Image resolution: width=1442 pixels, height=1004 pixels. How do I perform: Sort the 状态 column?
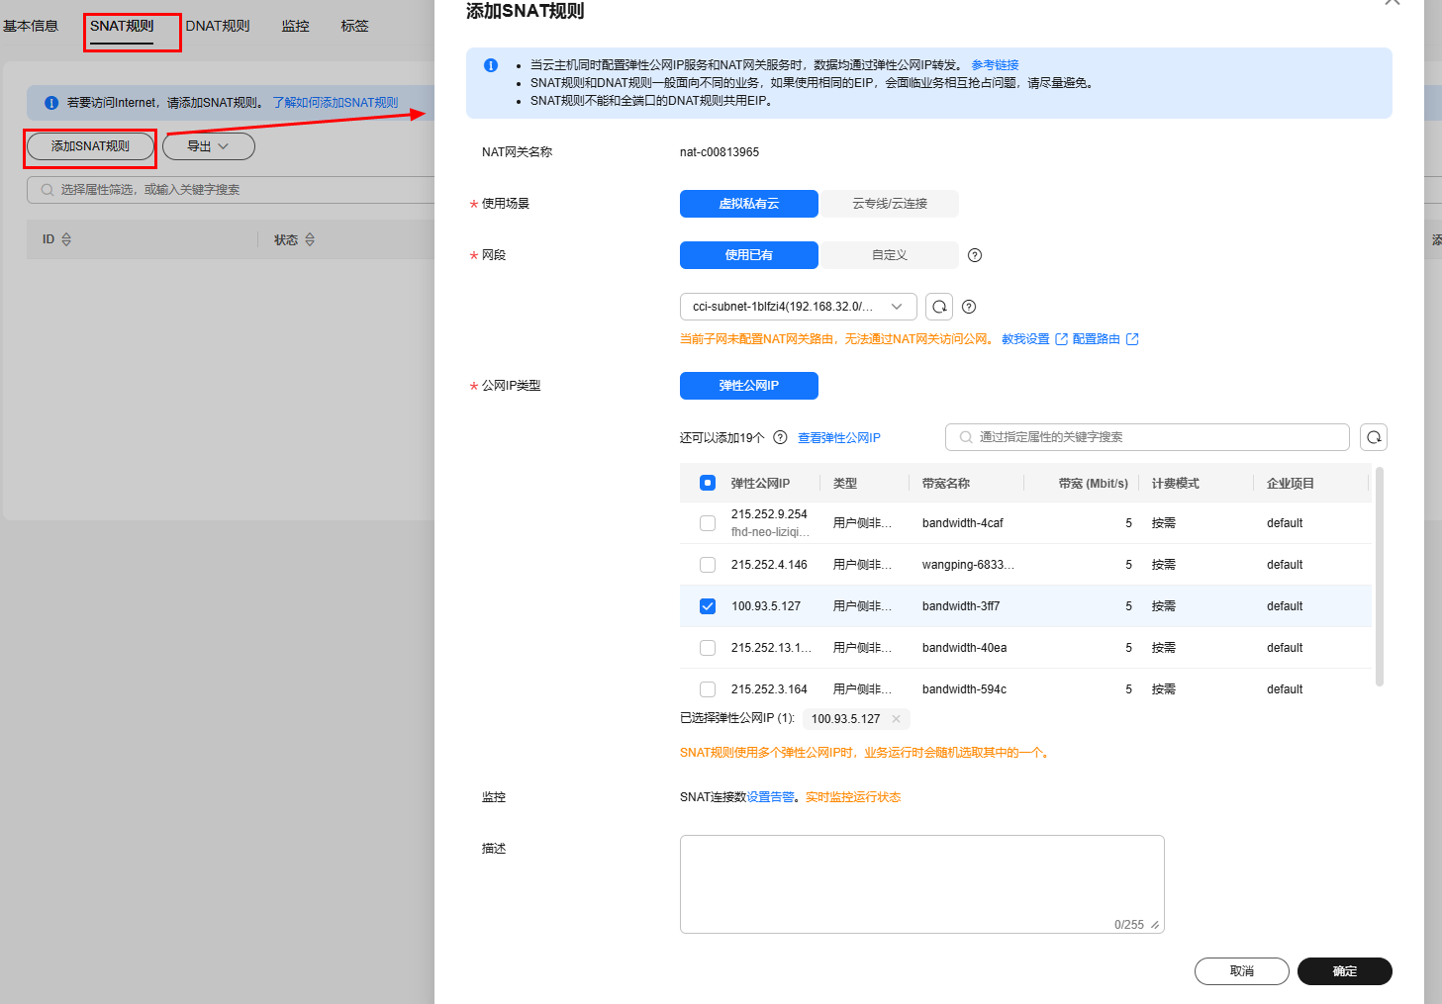click(x=310, y=239)
